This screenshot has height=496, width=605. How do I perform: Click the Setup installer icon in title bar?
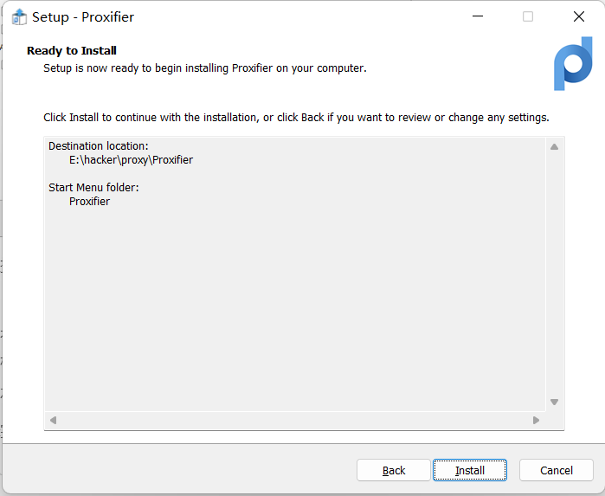click(19, 17)
